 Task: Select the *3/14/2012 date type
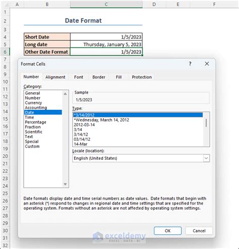pos(138,115)
